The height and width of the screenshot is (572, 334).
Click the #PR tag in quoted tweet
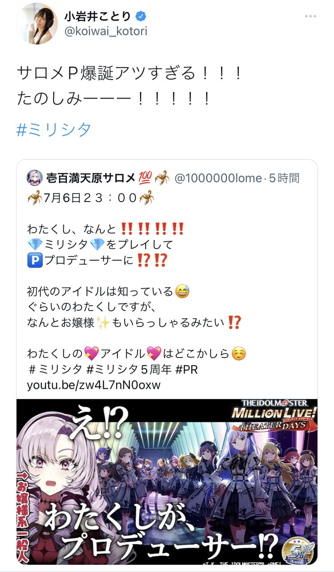click(x=188, y=370)
